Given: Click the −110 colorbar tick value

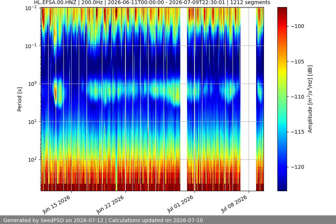Looking at the screenshot, I should (298, 97).
